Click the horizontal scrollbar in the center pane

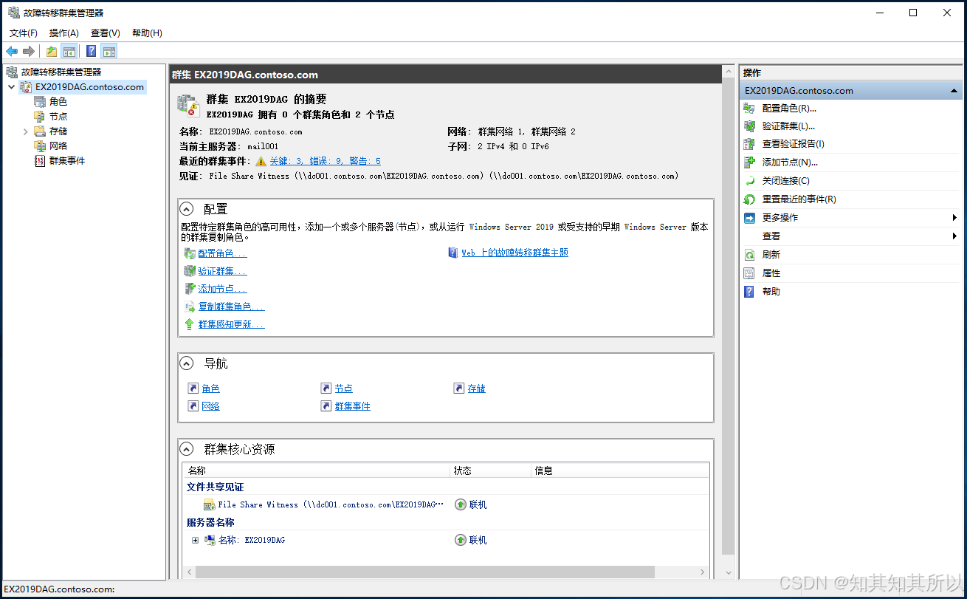(x=424, y=572)
